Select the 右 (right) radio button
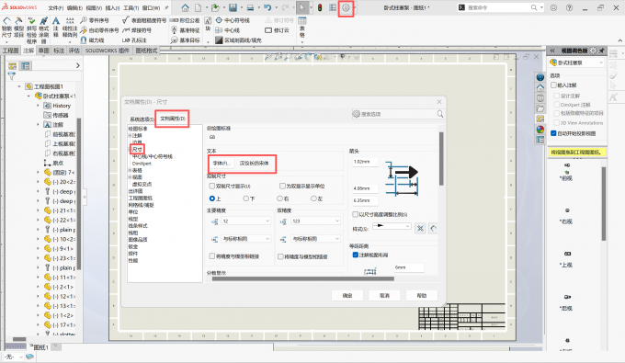The image size is (625, 363). tap(279, 199)
